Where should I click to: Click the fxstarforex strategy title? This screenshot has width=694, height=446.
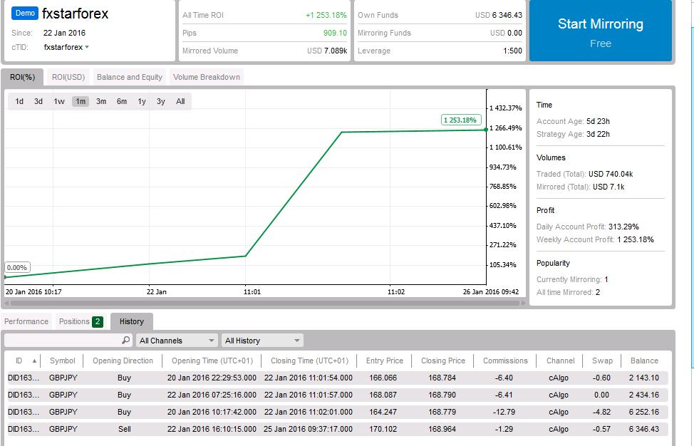(76, 14)
